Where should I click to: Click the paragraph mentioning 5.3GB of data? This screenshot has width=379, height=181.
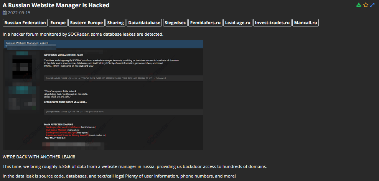[x=135, y=166]
